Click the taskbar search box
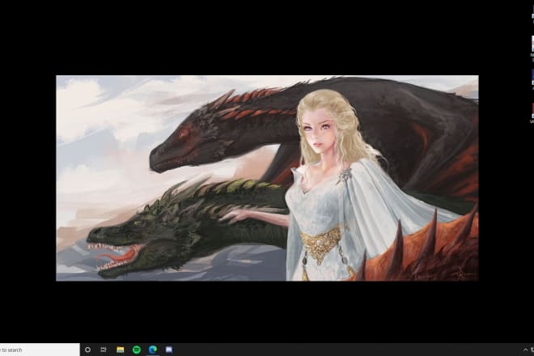Image resolution: width=534 pixels, height=356 pixels. (40, 350)
